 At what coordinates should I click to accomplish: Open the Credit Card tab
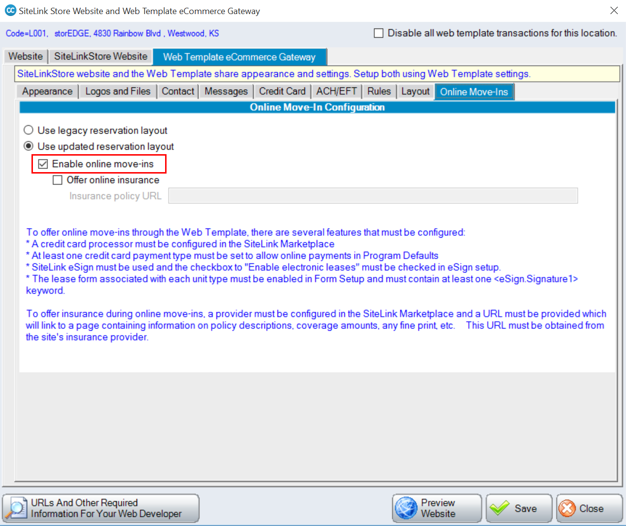pos(282,91)
